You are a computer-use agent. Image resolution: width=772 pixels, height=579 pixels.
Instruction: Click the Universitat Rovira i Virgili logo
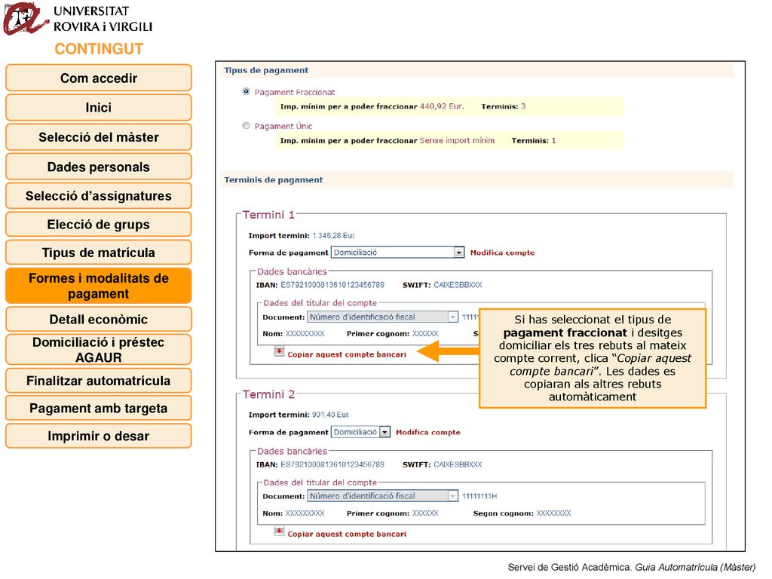point(78,19)
